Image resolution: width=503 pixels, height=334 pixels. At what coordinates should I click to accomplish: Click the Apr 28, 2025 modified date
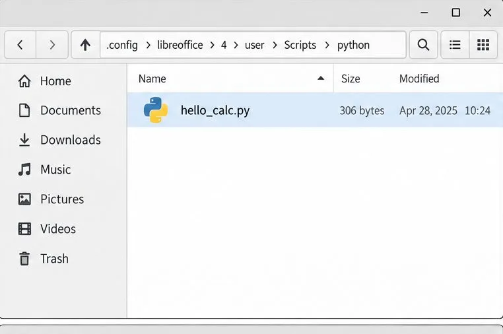(428, 110)
